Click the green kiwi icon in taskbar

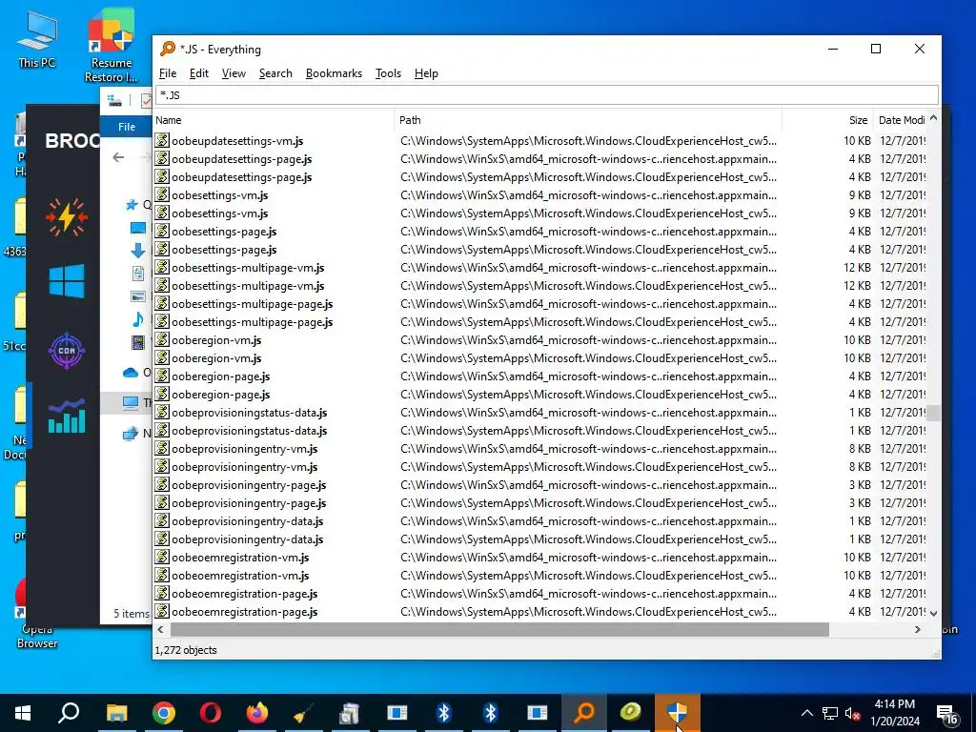pyautogui.click(x=631, y=713)
